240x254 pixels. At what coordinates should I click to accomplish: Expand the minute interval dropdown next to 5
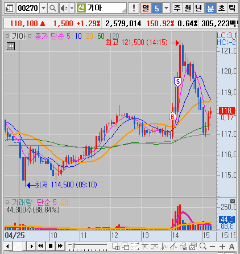pyautogui.click(x=166, y=8)
